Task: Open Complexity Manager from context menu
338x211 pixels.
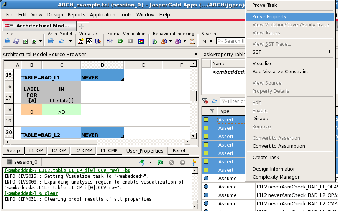Action: click(290, 177)
